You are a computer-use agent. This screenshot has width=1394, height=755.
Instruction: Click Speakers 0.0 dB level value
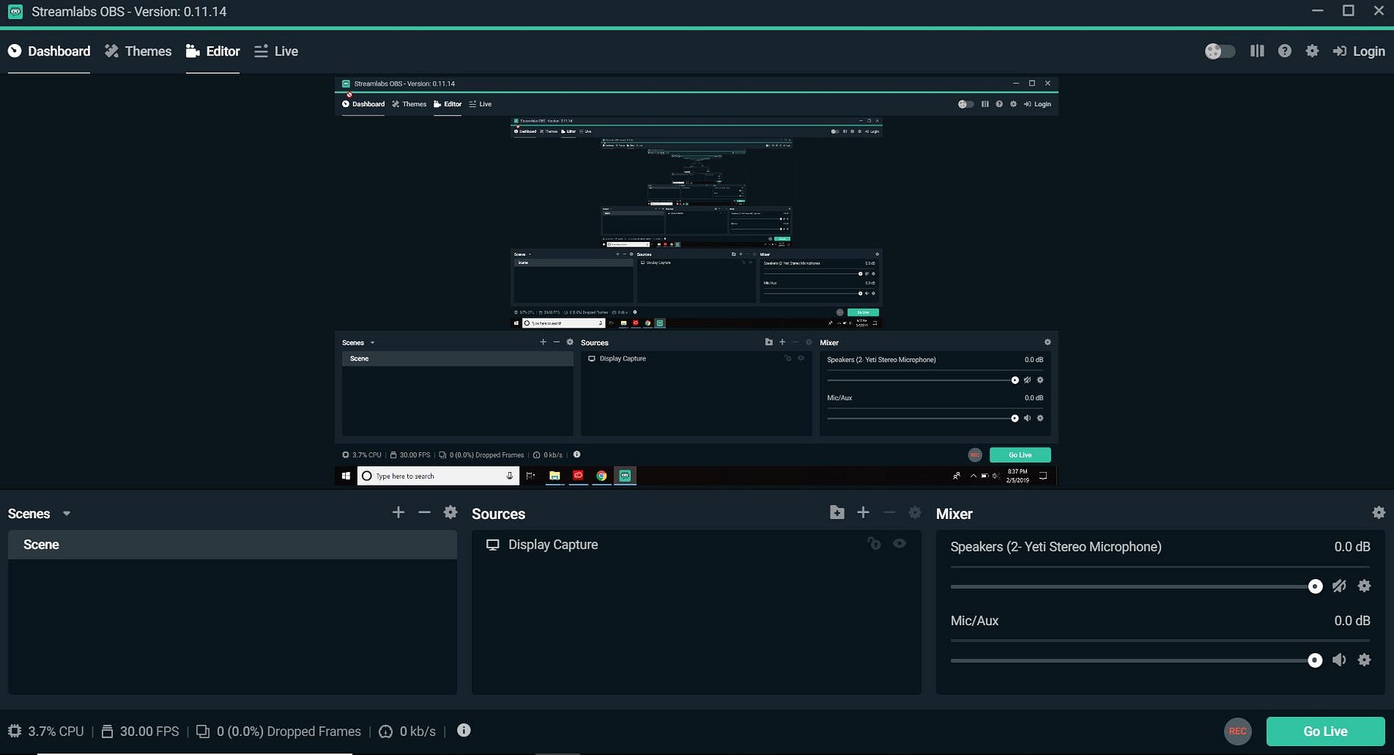tap(1352, 547)
